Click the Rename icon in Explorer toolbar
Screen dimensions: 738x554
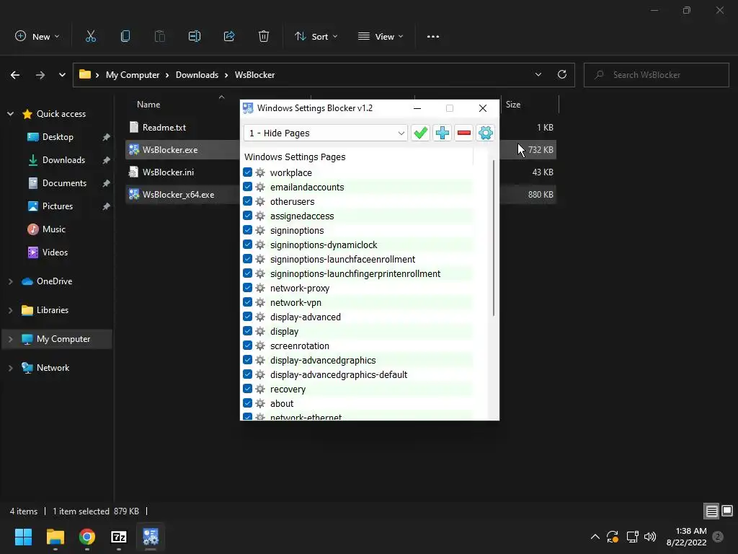click(195, 36)
